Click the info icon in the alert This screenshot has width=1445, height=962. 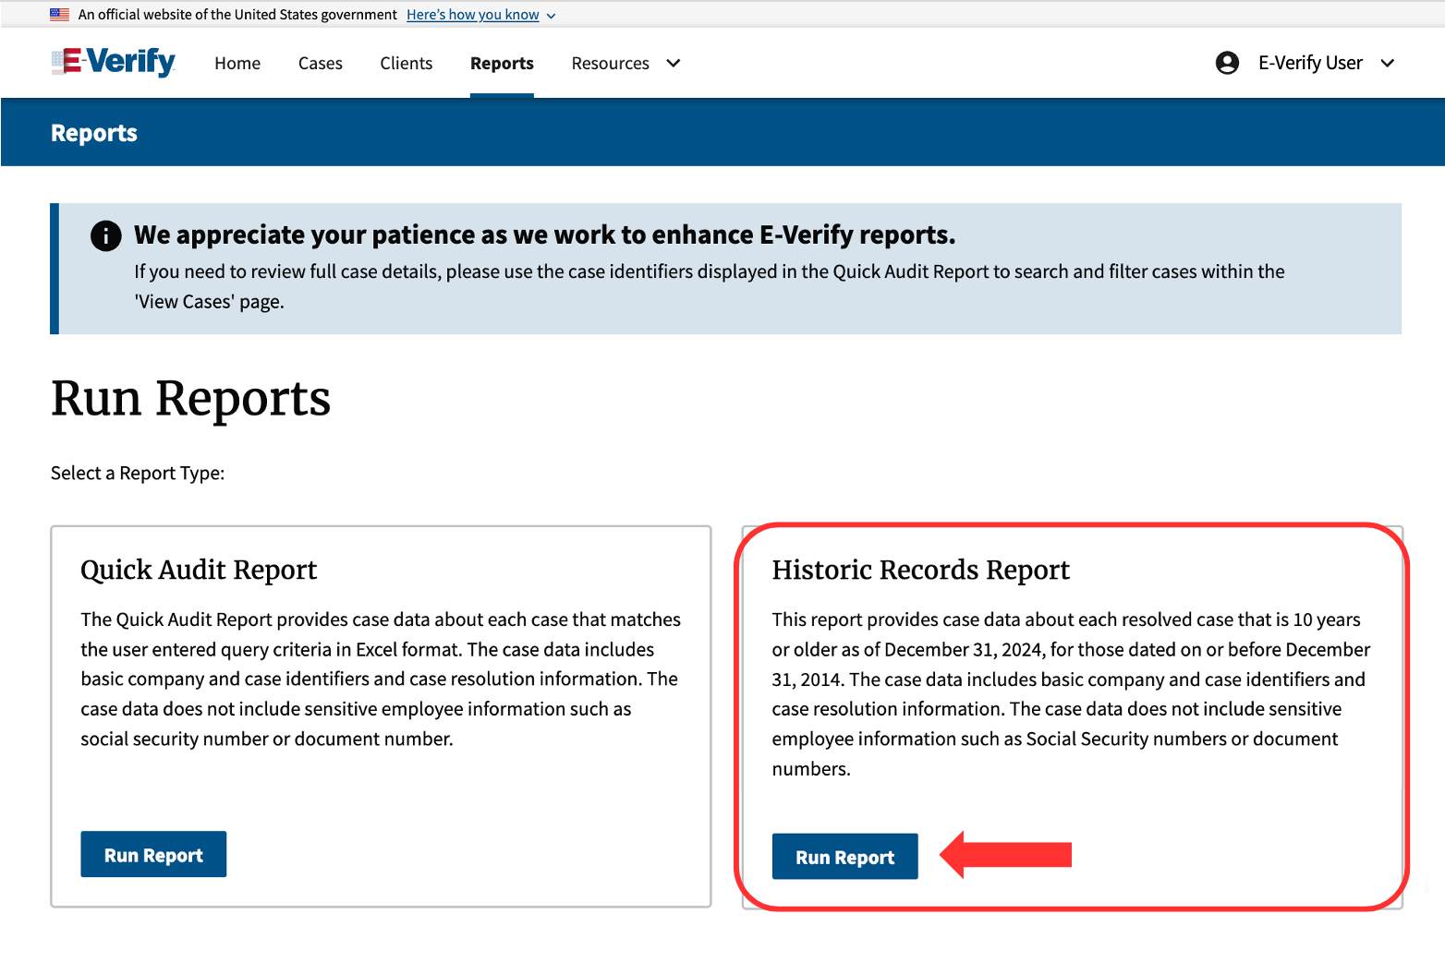106,235
